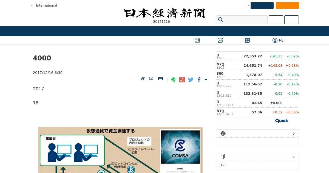The height and width of the screenshot is (173, 329).
Task: Click the 300 index row label
Action: tap(220, 74)
